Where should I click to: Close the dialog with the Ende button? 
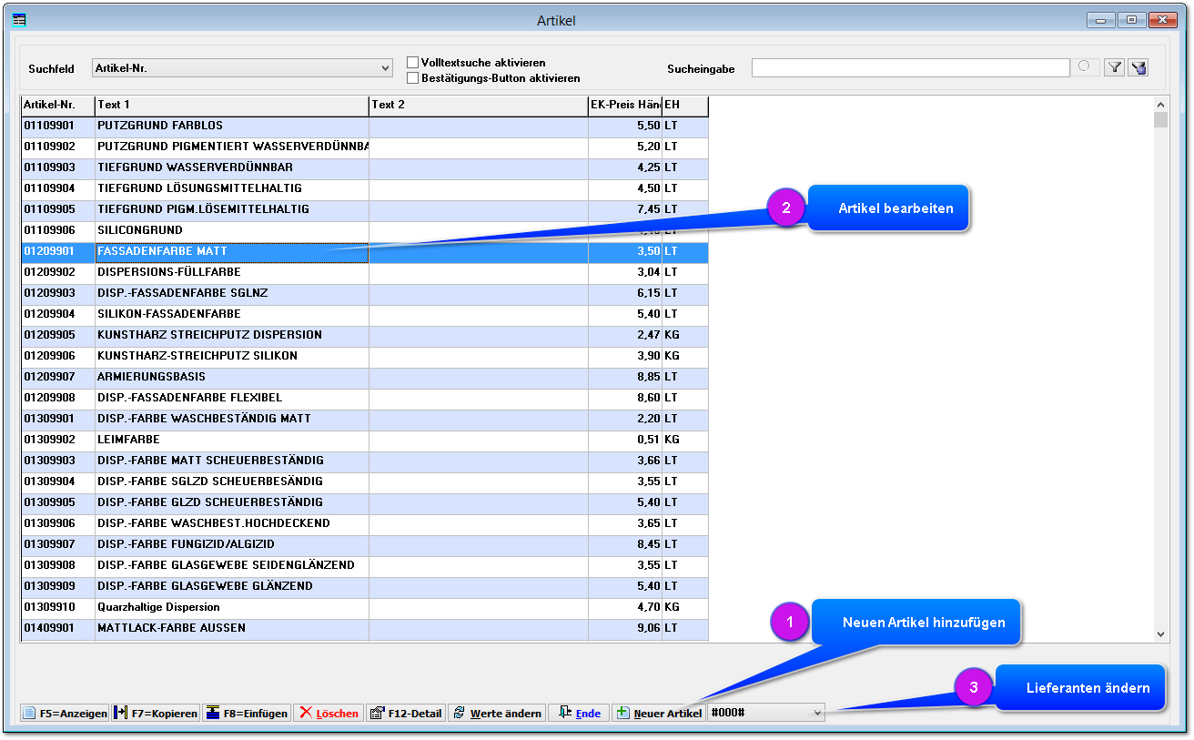pyautogui.click(x=578, y=714)
